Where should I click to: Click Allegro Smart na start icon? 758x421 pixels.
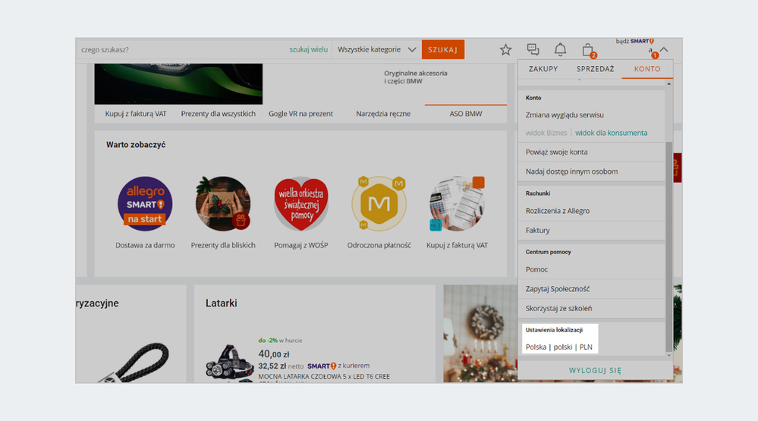click(x=145, y=204)
